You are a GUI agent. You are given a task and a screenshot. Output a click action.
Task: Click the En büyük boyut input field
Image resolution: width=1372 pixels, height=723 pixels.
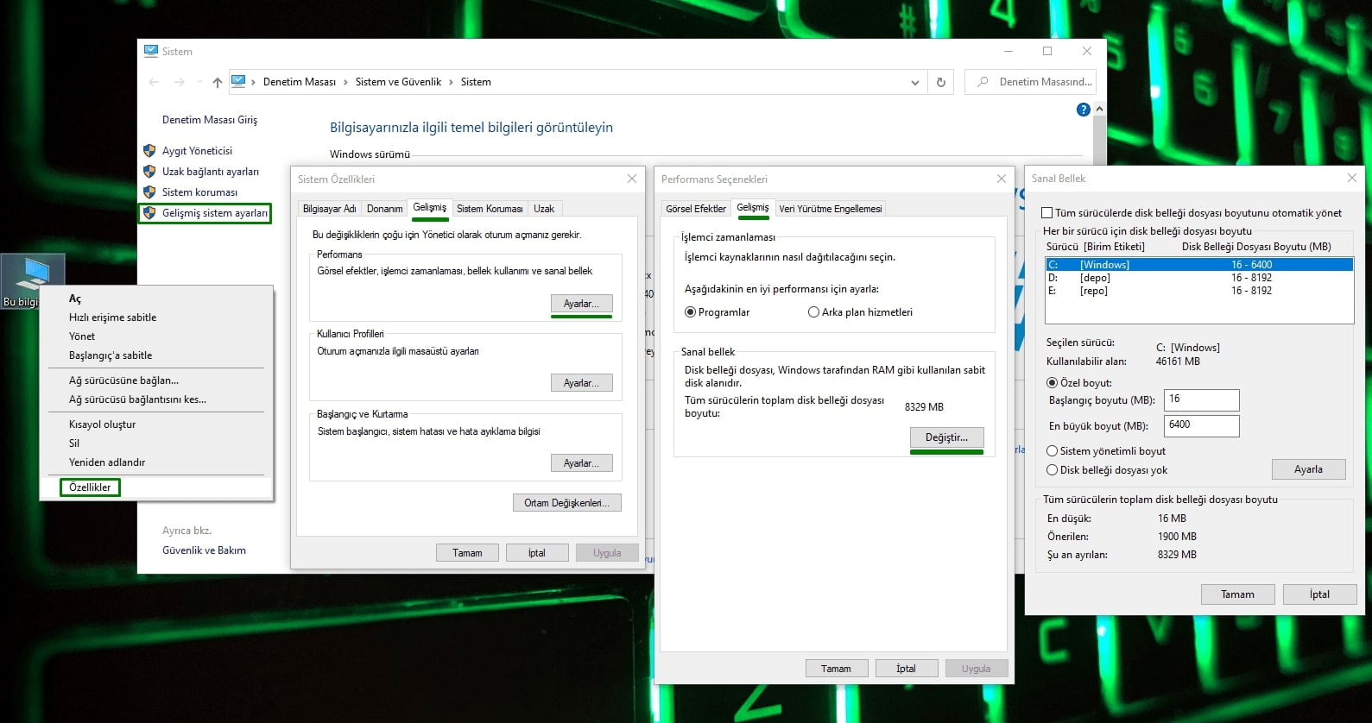[1201, 425]
